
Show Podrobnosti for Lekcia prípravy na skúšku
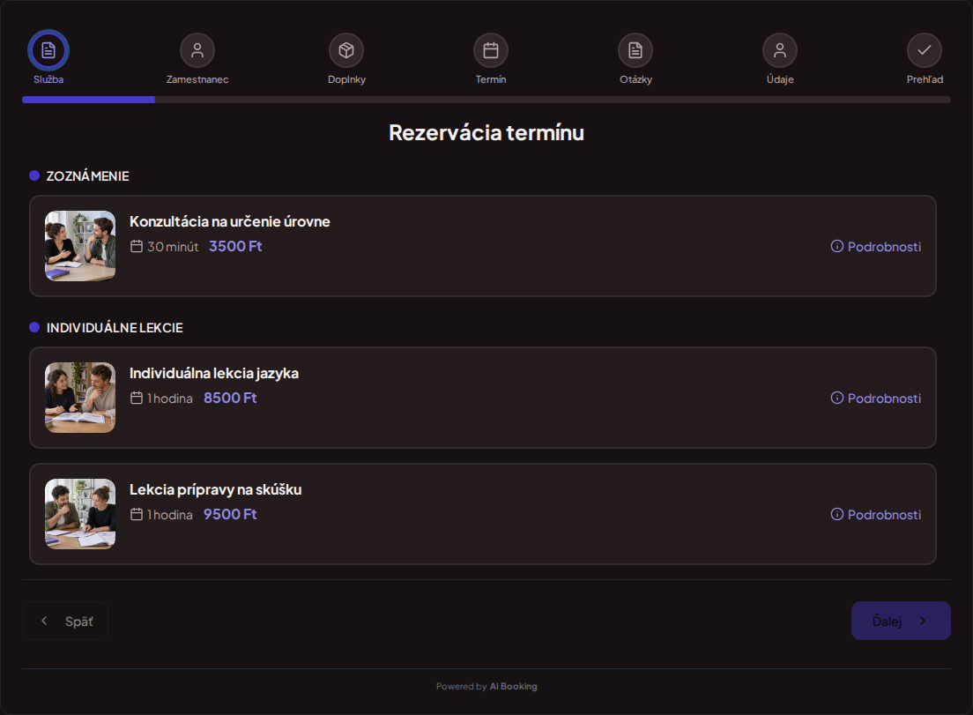coord(875,515)
